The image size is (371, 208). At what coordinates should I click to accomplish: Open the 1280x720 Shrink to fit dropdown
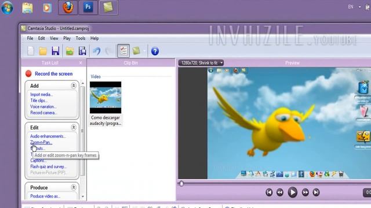pyautogui.click(x=201, y=63)
